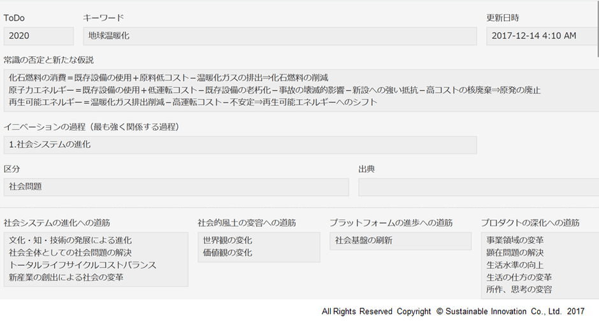The height and width of the screenshot is (321, 599).
Task: Select 価値観の変化 entry
Action: click(x=227, y=253)
